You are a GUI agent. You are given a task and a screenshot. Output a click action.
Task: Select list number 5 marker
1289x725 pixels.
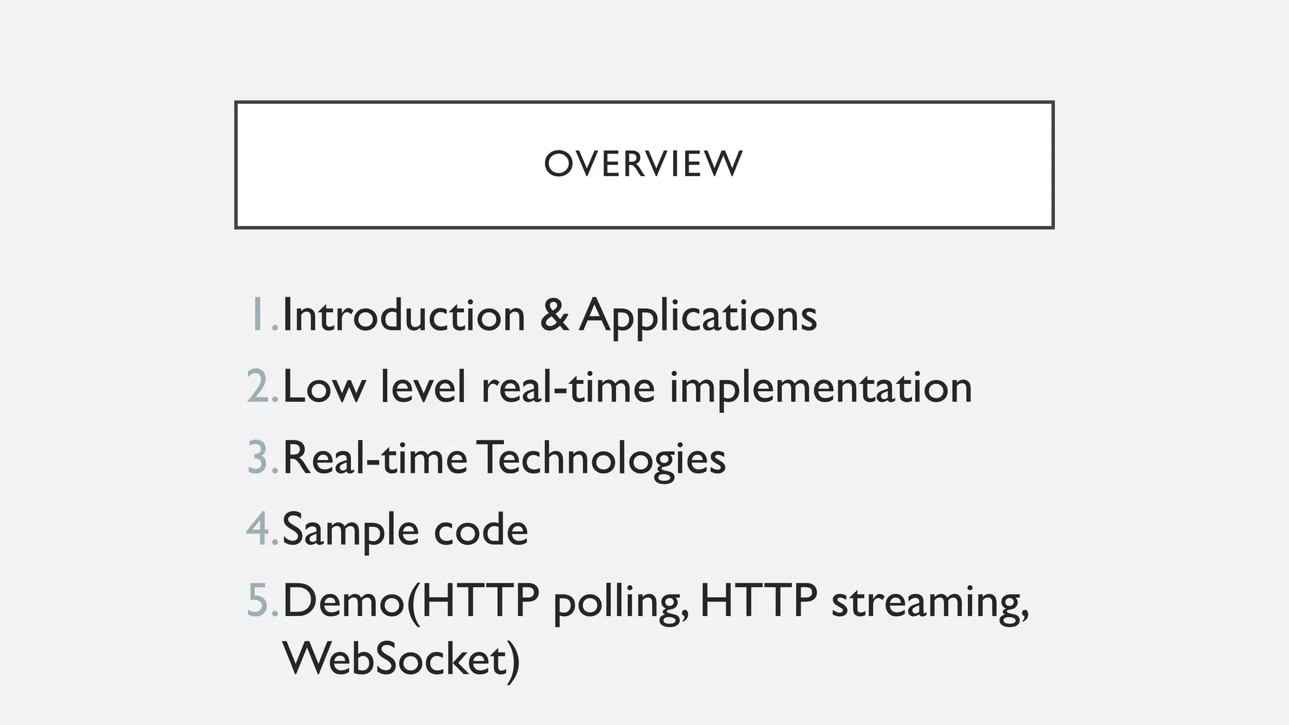pos(262,600)
